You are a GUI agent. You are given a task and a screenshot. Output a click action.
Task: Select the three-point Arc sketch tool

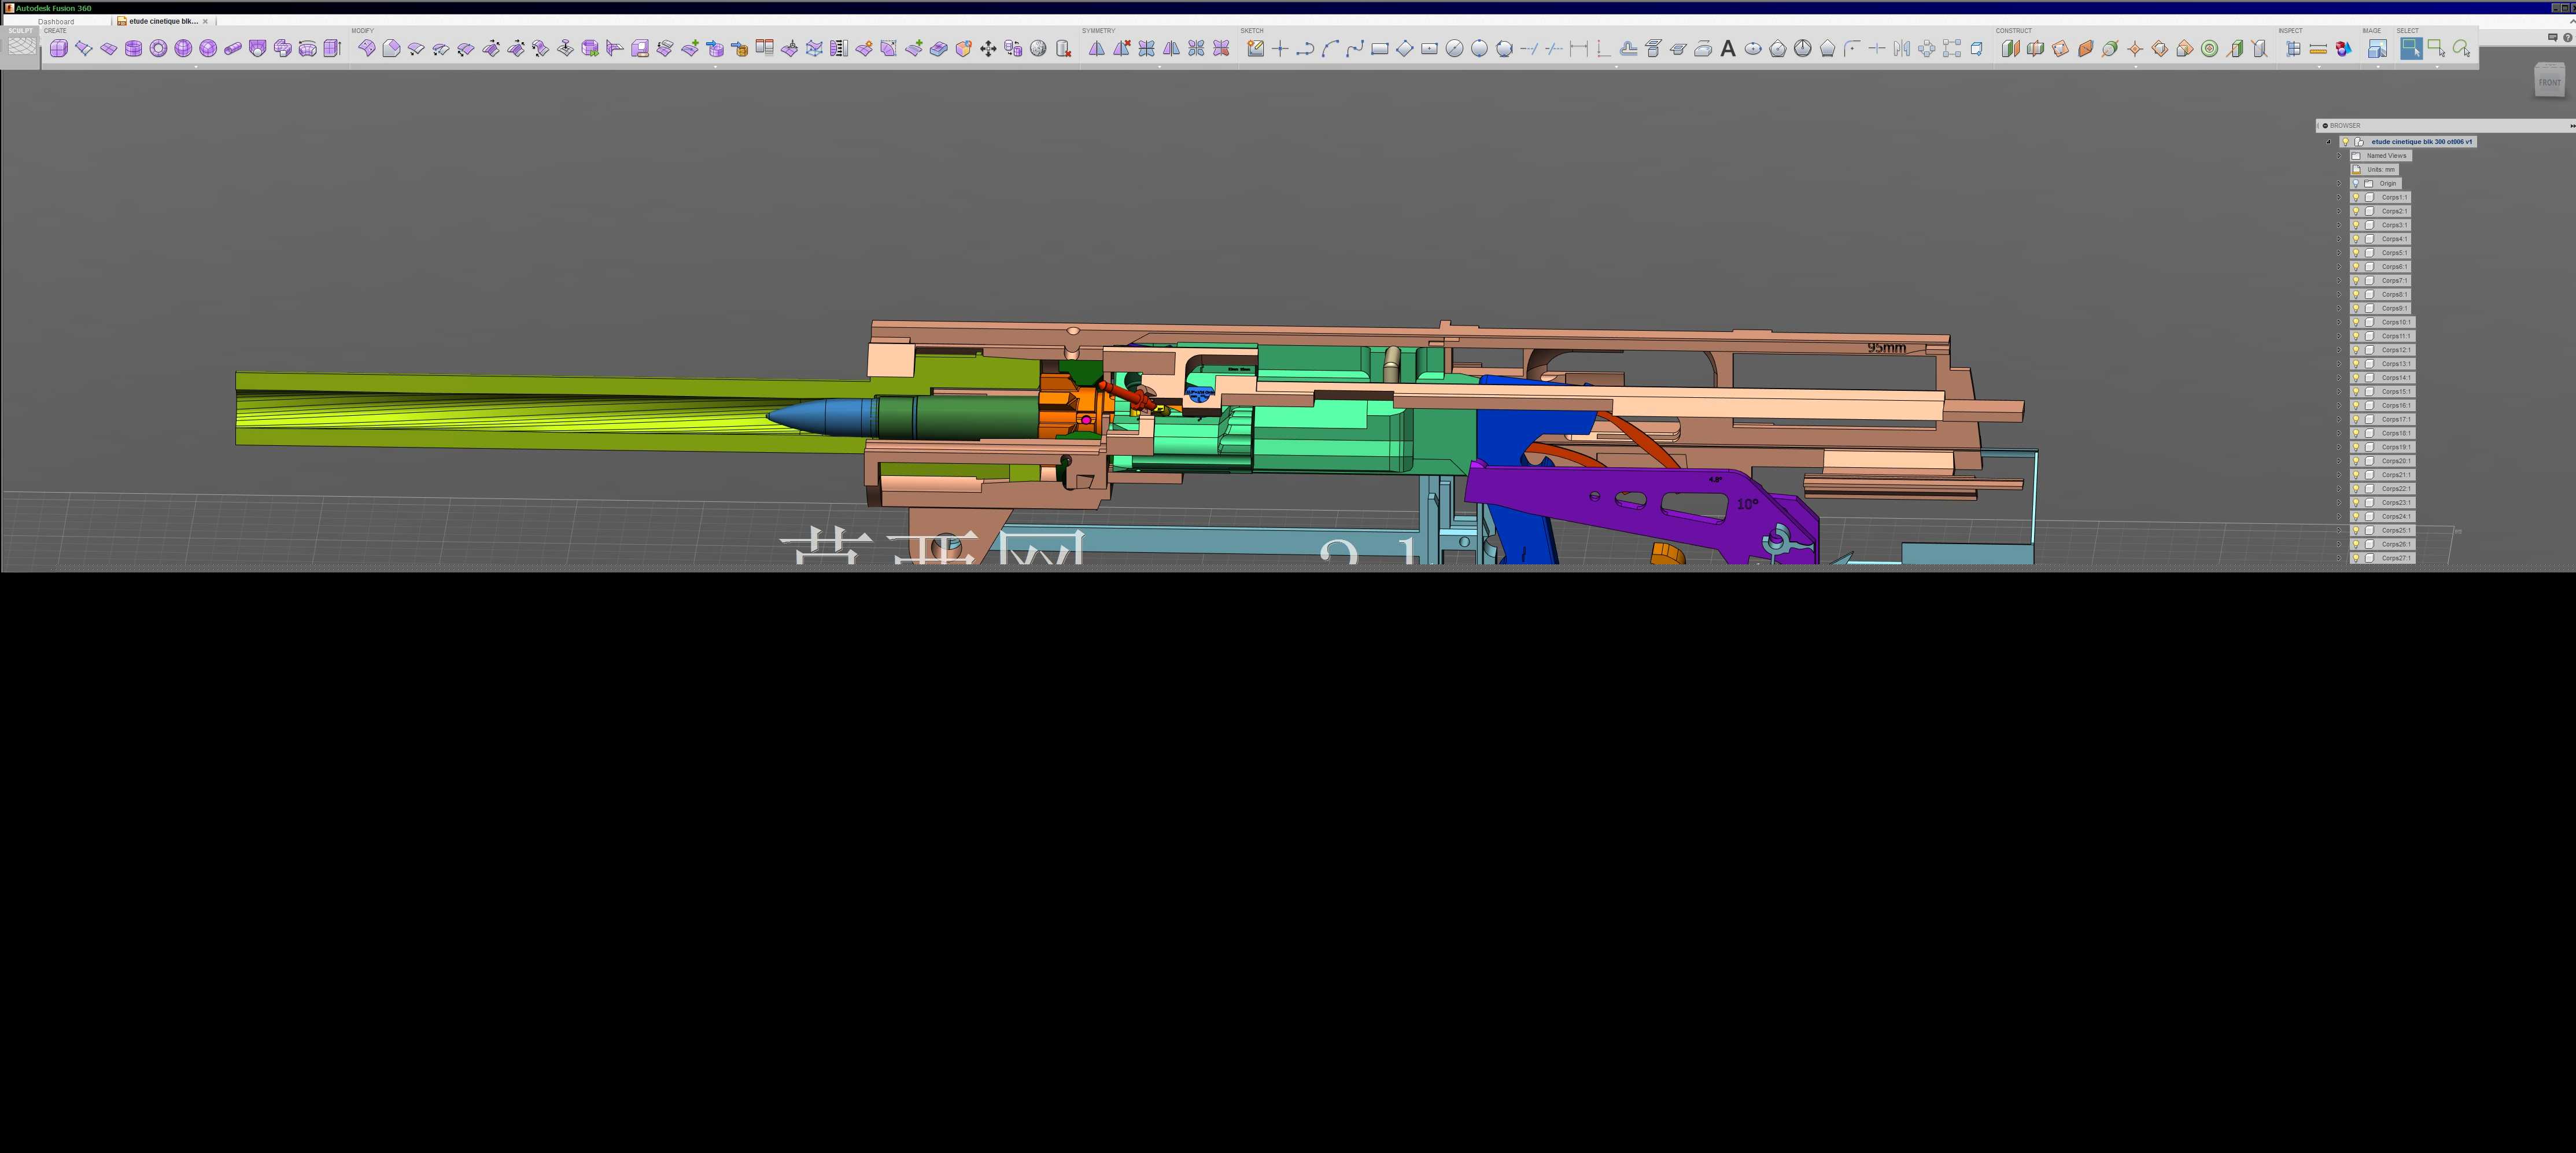coord(1330,48)
